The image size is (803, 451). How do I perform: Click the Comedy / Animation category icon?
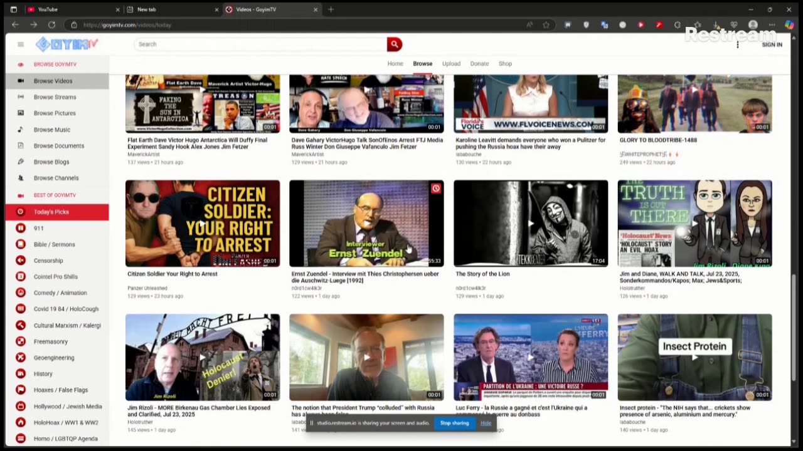(21, 293)
